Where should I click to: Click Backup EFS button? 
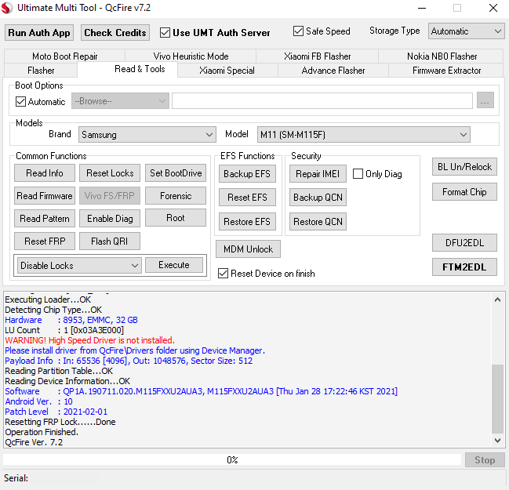[247, 174]
